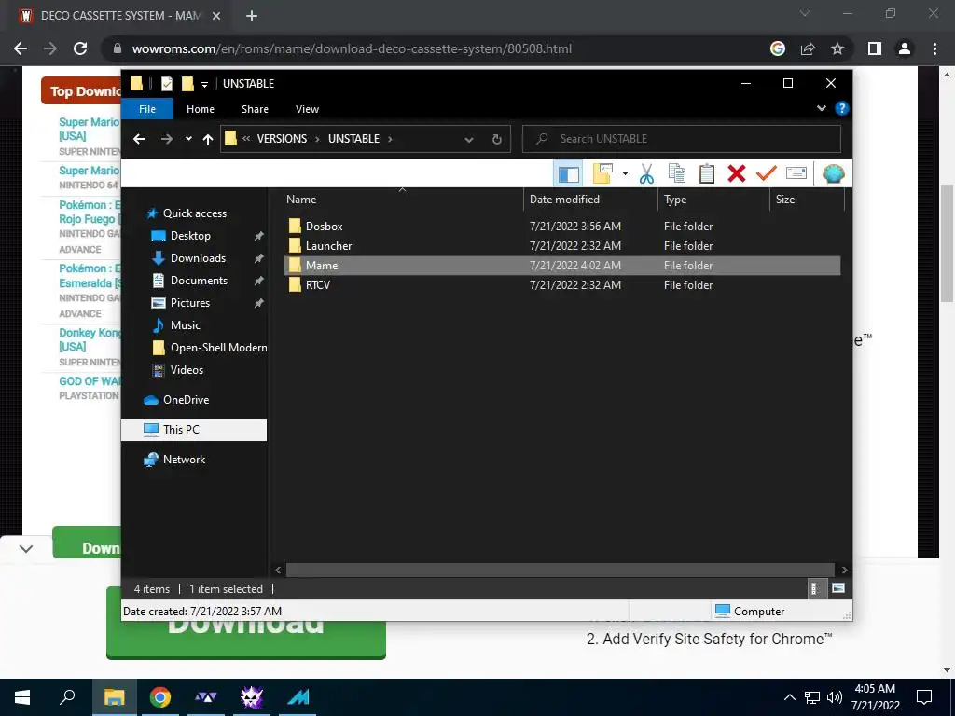Reload the Chrome page
The image size is (955, 716).
(80, 48)
